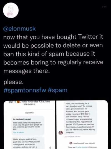Click the 'please.' line of the tweet
The image size is (111, 149).
[x=13, y=82]
